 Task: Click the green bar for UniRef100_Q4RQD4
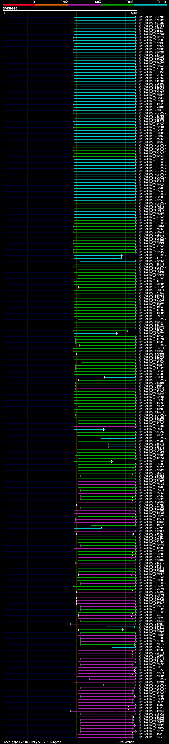[x=101, y=331]
